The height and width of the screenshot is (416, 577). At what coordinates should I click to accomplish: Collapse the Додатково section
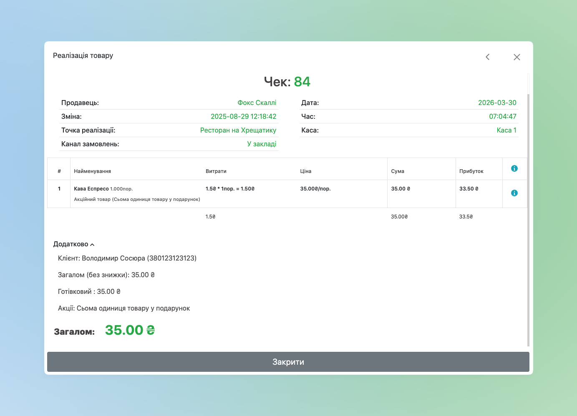tap(73, 244)
